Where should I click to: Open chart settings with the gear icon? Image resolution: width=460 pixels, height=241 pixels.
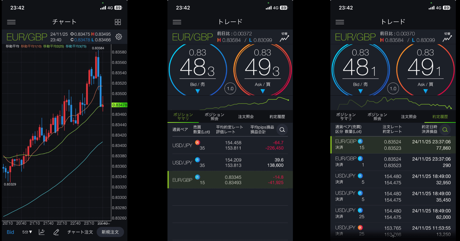(118, 37)
